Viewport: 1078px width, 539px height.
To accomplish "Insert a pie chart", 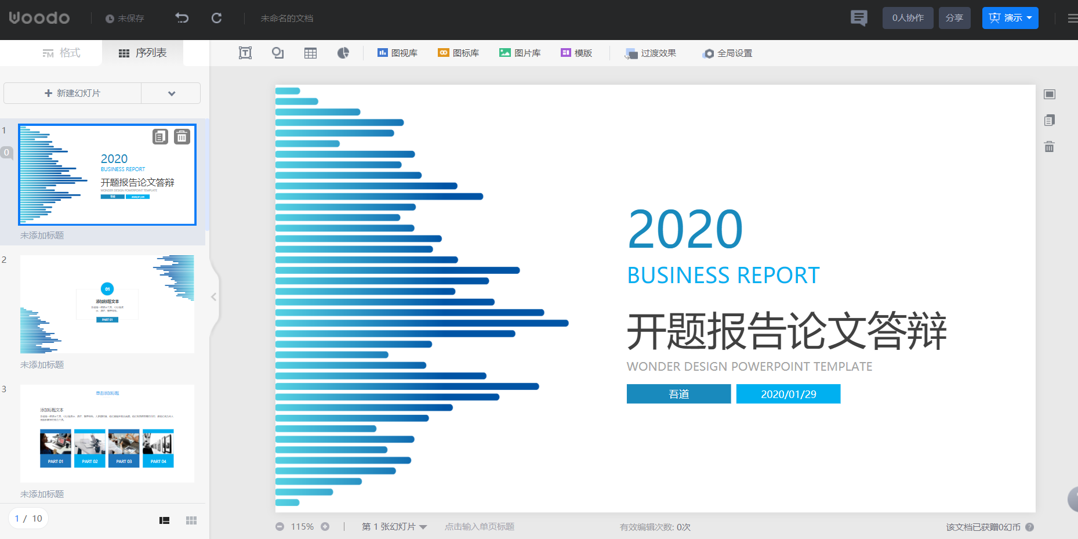I will pos(343,53).
